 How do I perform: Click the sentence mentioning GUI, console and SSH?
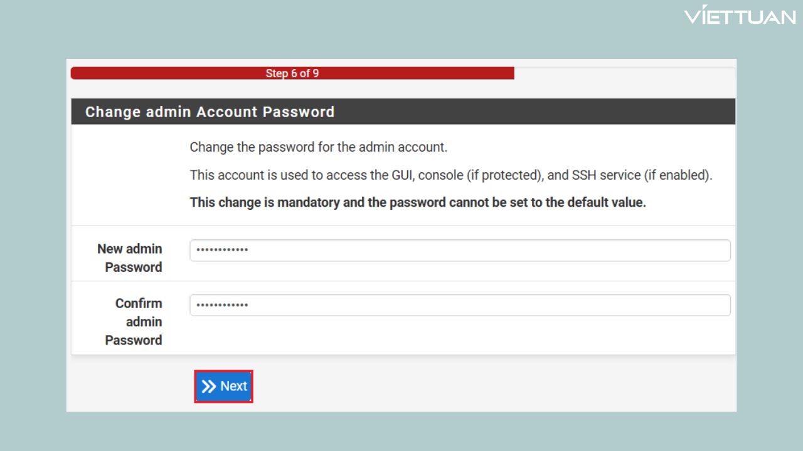coord(451,175)
